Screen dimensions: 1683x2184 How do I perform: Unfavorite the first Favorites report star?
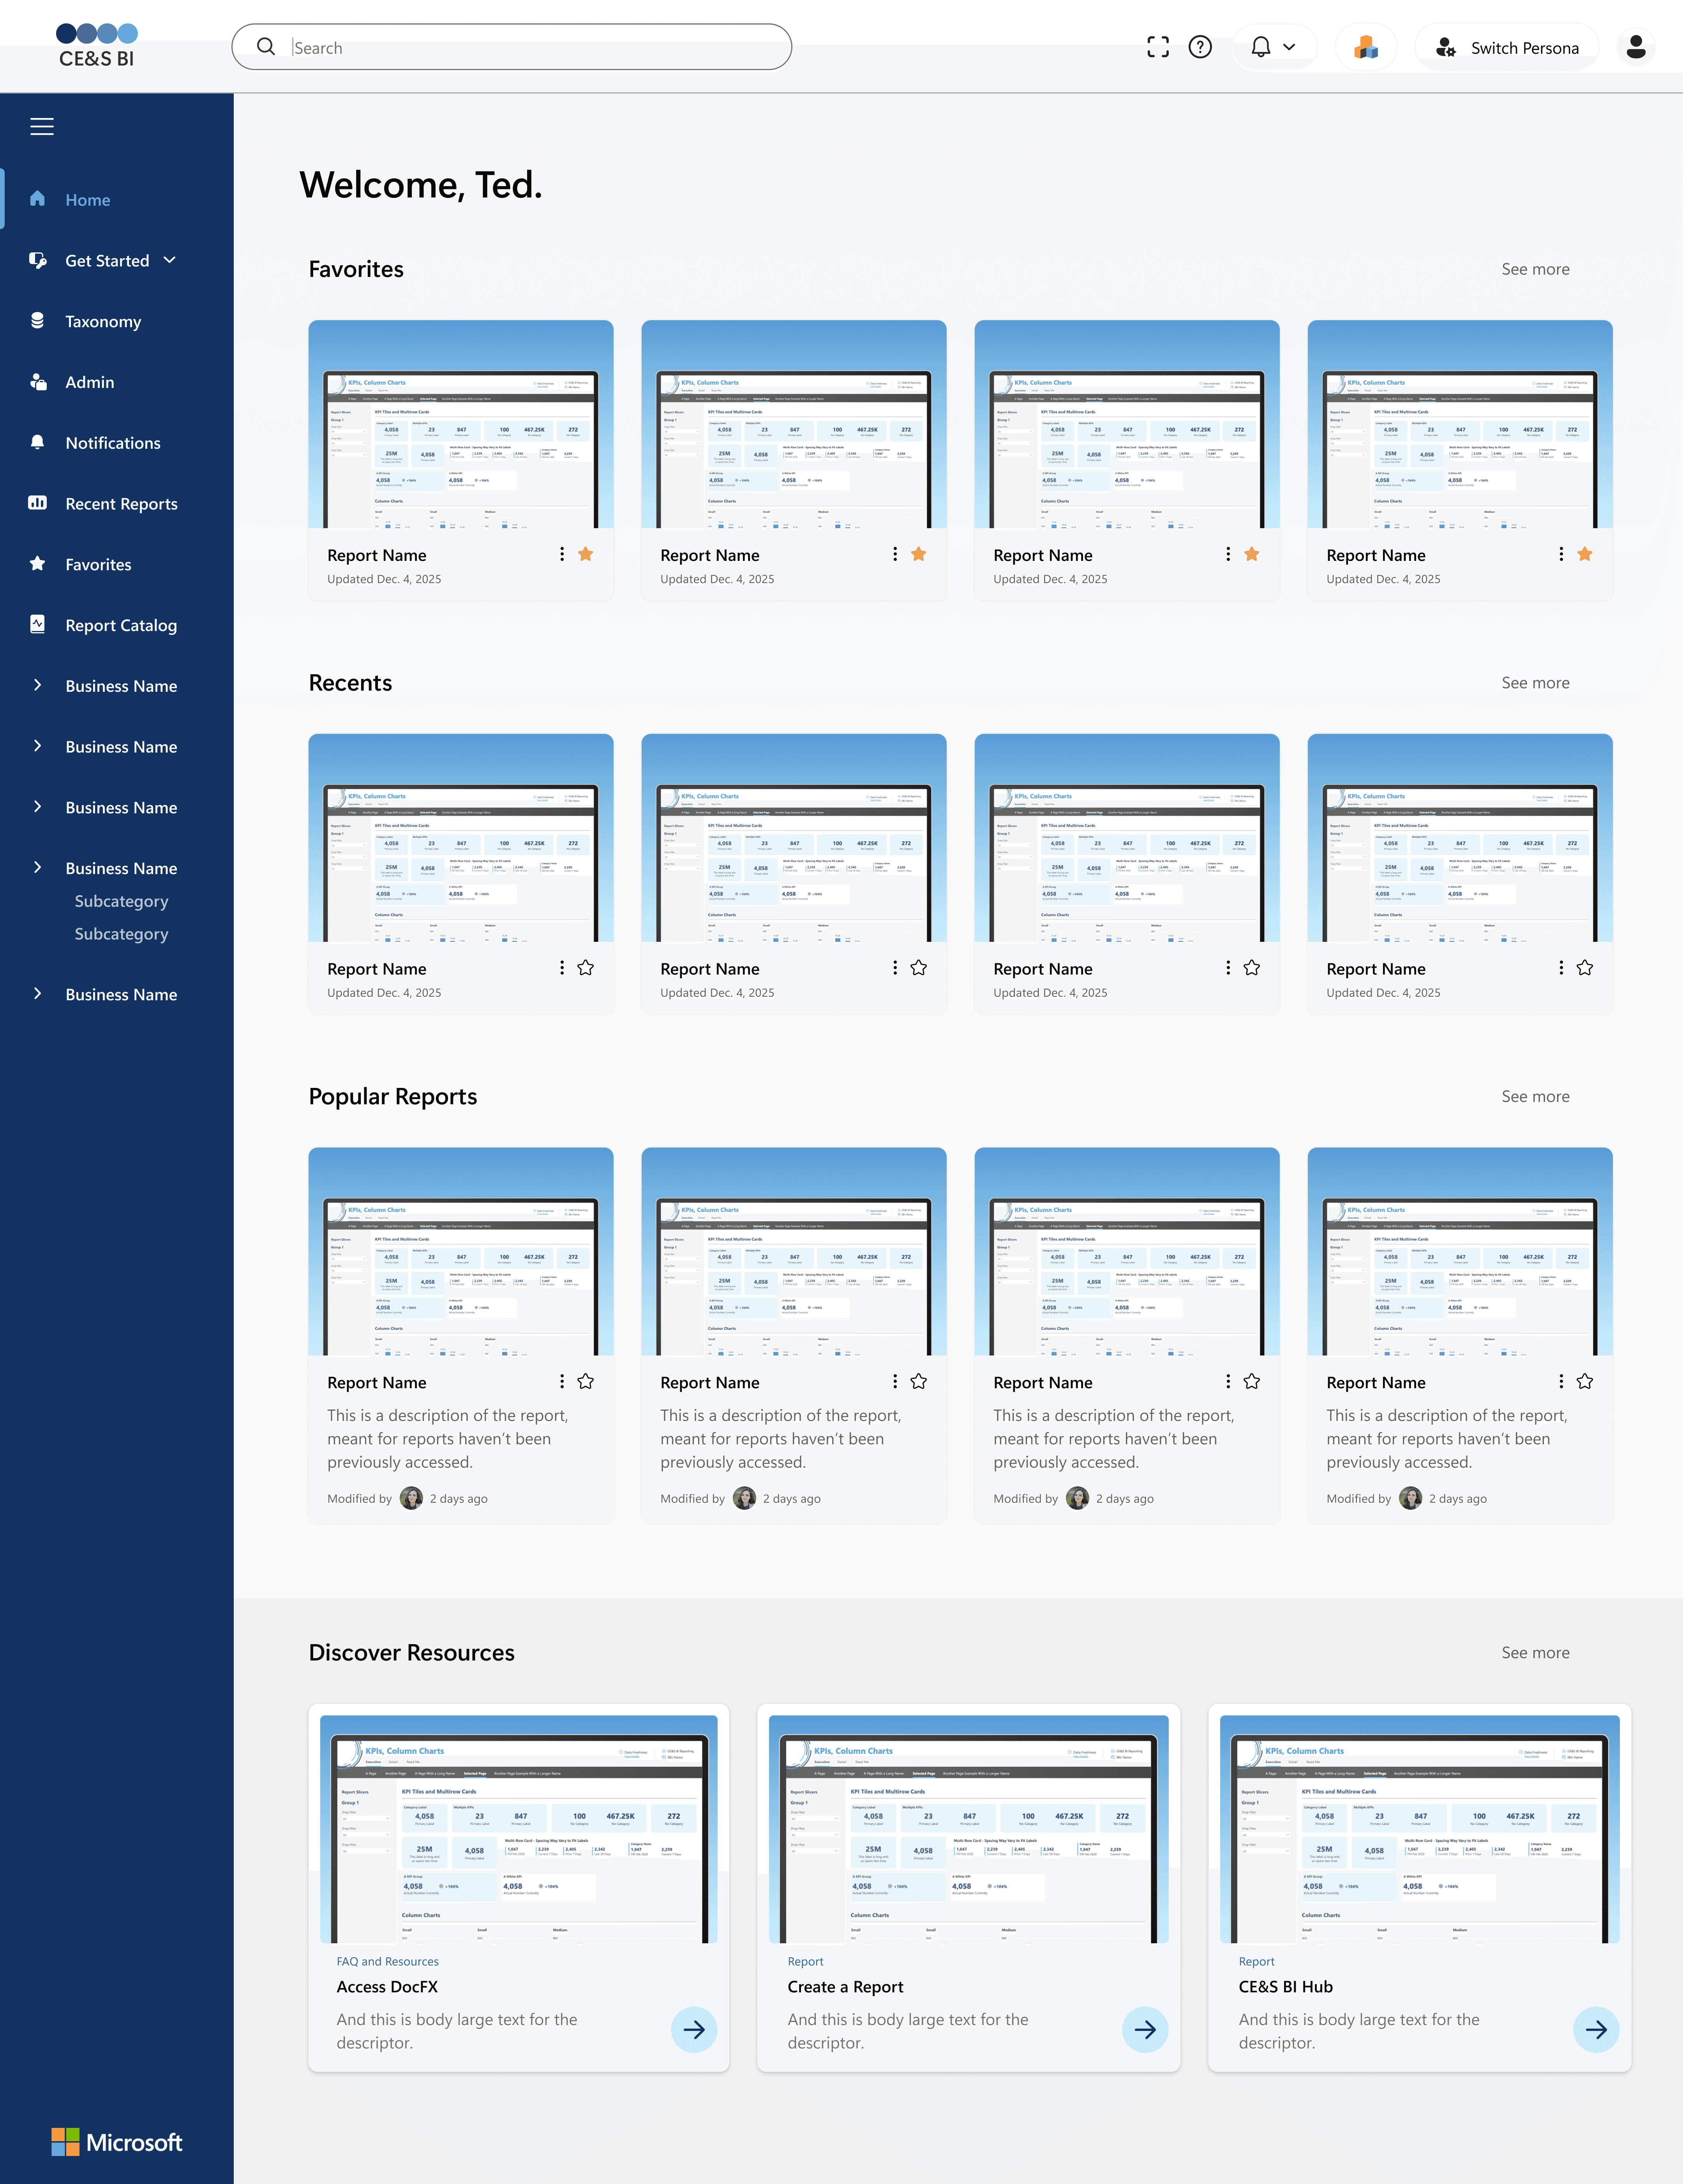[586, 554]
